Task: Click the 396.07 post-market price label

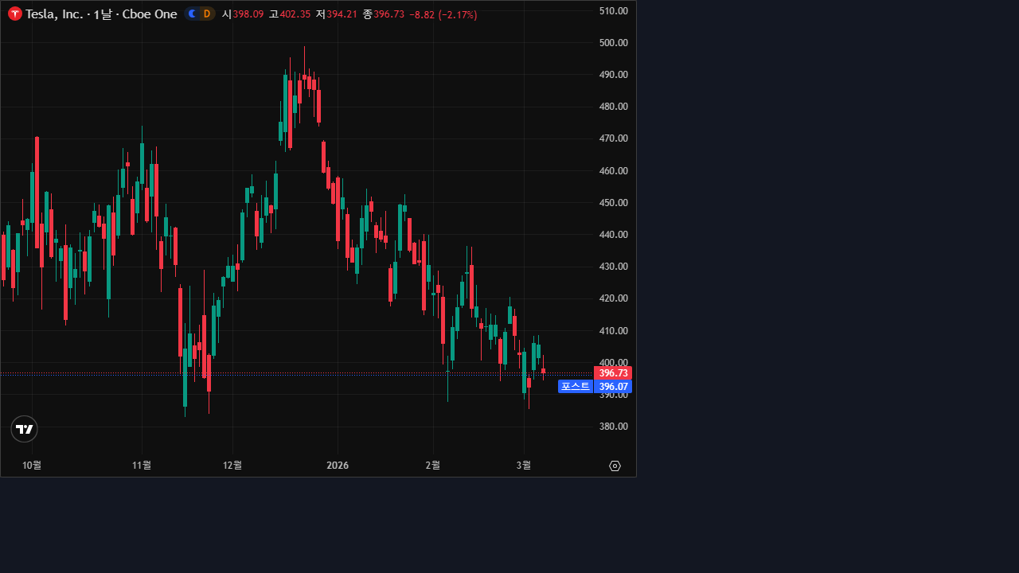Action: click(613, 387)
